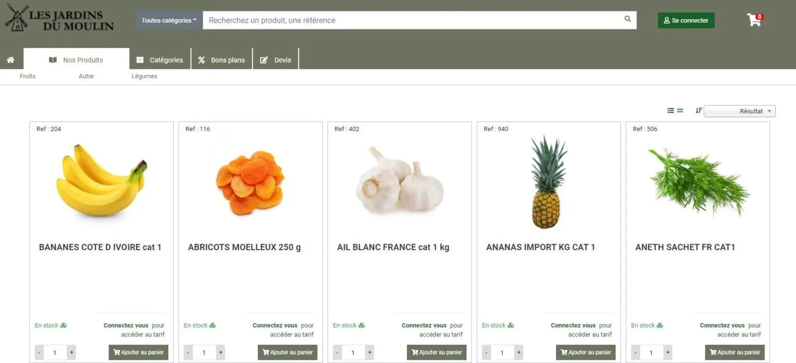The width and height of the screenshot is (796, 363).
Task: Switch to grid view icon
Action: 680,111
